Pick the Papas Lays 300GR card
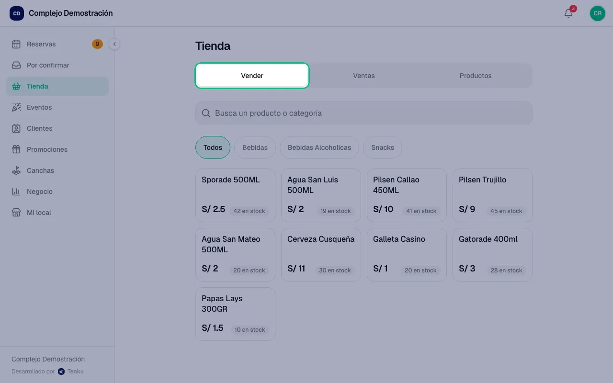Image resolution: width=613 pixels, height=383 pixels. tap(235, 314)
